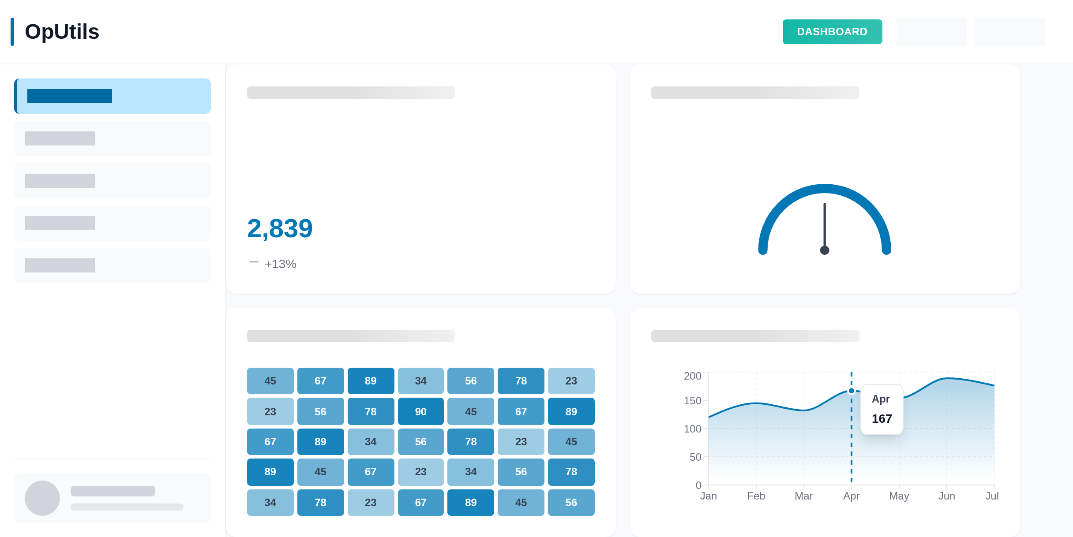
Task: Click the DASHBOARD button in header
Action: point(832,32)
